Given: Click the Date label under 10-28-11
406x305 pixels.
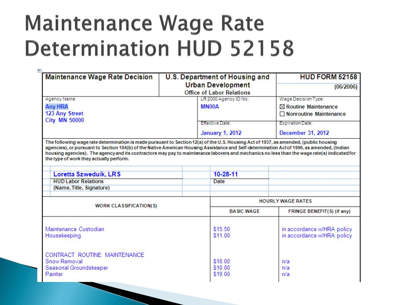Looking at the screenshot, I should point(219,181).
